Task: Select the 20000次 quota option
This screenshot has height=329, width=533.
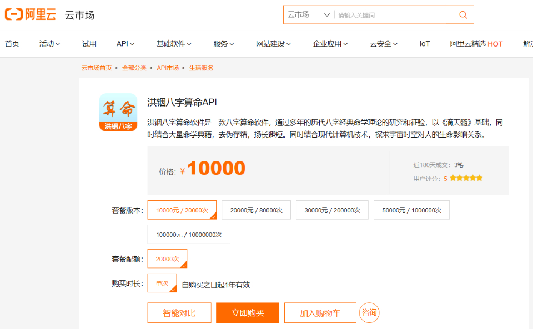Action: pyautogui.click(x=167, y=259)
